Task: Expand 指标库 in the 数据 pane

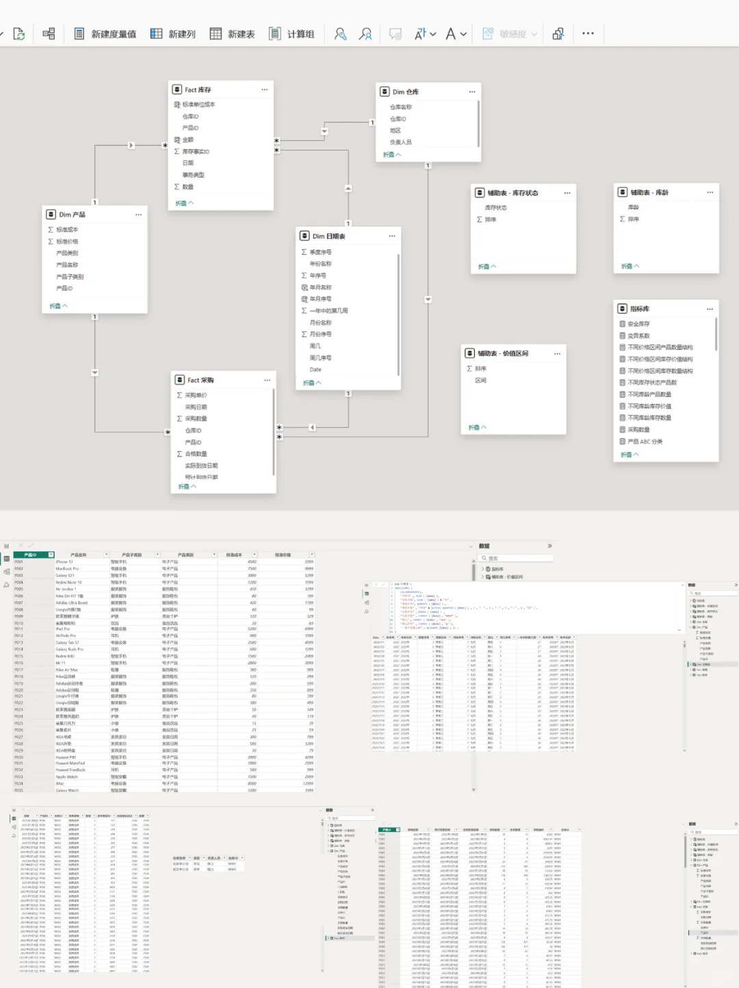Action: pyautogui.click(x=483, y=569)
